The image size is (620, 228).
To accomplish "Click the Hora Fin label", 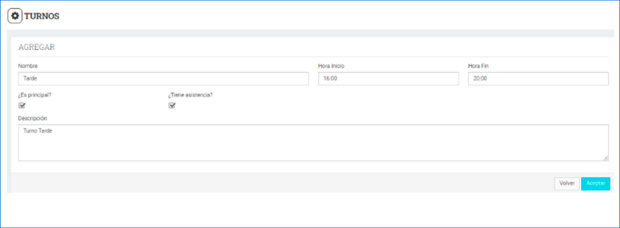I will [478, 66].
